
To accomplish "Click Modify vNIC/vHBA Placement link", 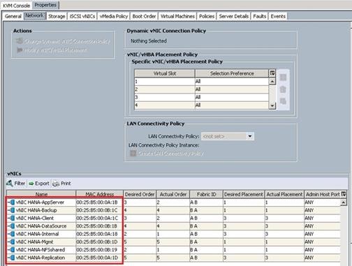I will tap(56, 50).
